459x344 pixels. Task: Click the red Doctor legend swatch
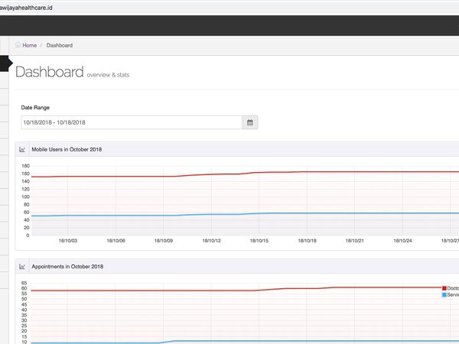click(x=444, y=288)
